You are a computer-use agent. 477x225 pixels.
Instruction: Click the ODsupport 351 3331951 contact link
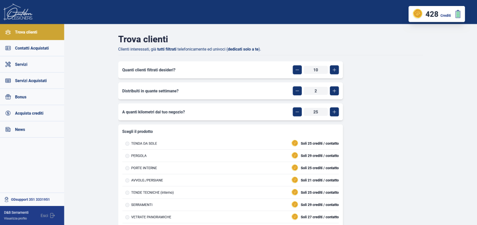point(30,199)
